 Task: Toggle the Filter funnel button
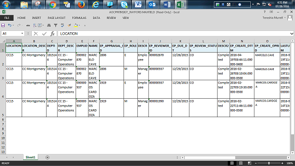[56, 25]
